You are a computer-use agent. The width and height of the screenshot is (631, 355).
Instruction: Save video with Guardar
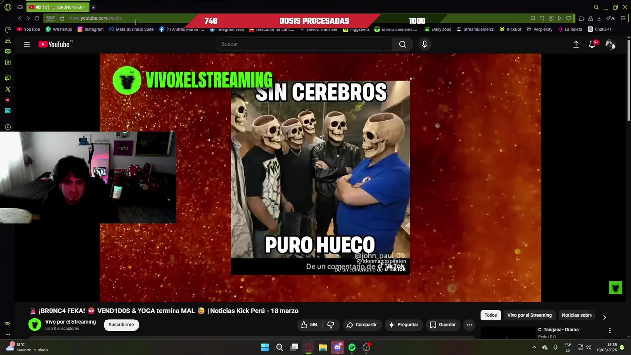click(x=443, y=325)
